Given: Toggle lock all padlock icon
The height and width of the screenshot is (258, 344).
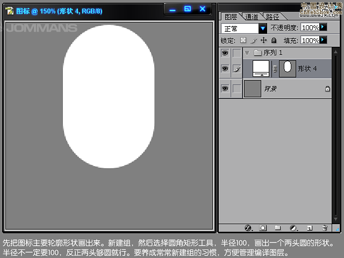Looking at the screenshot, I should [x=274, y=40].
